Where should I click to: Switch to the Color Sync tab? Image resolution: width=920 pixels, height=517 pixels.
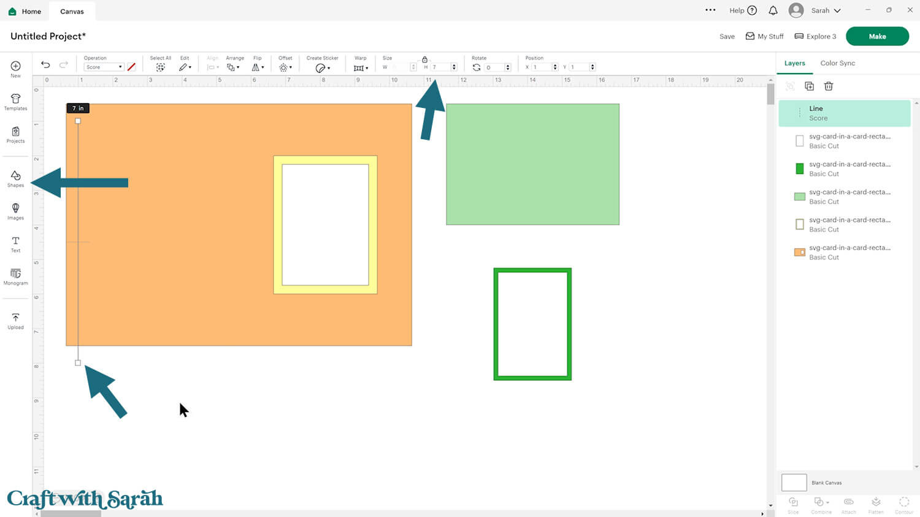click(837, 63)
